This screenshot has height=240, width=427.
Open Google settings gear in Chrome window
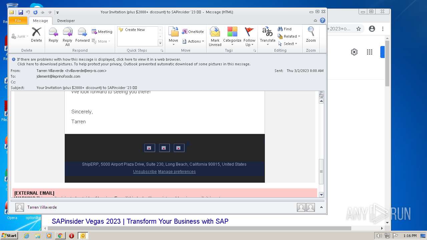click(354, 52)
